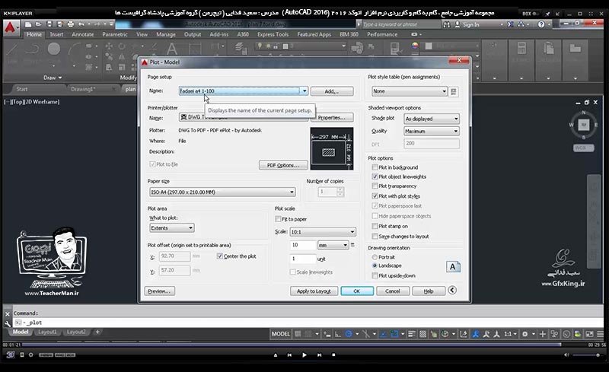Click the New file quick access icon
609x372 pixels.
tap(28, 24)
